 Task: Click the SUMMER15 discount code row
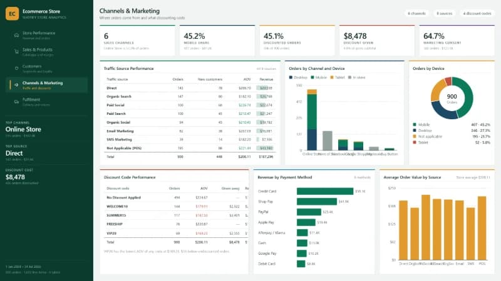(177, 215)
